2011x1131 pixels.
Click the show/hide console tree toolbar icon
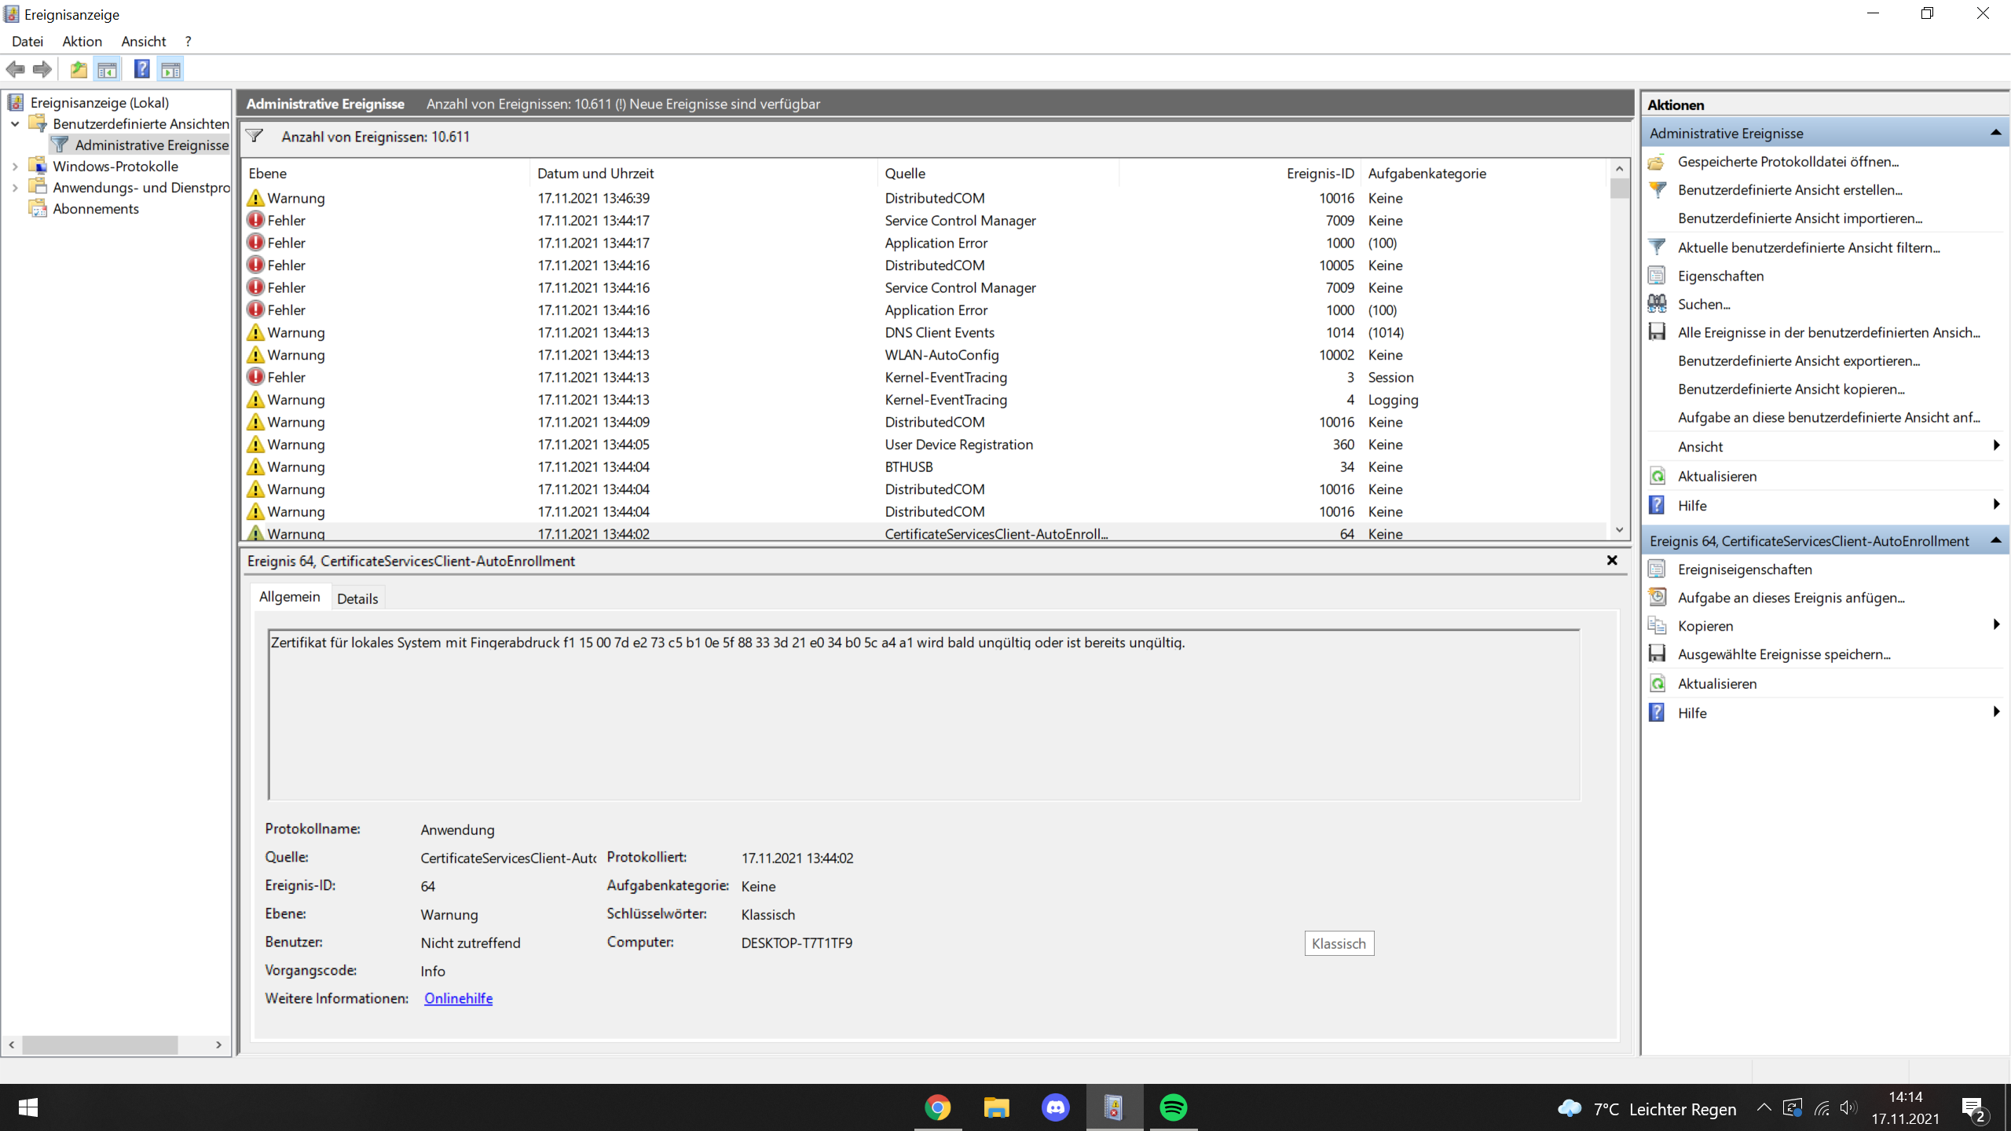coord(108,69)
